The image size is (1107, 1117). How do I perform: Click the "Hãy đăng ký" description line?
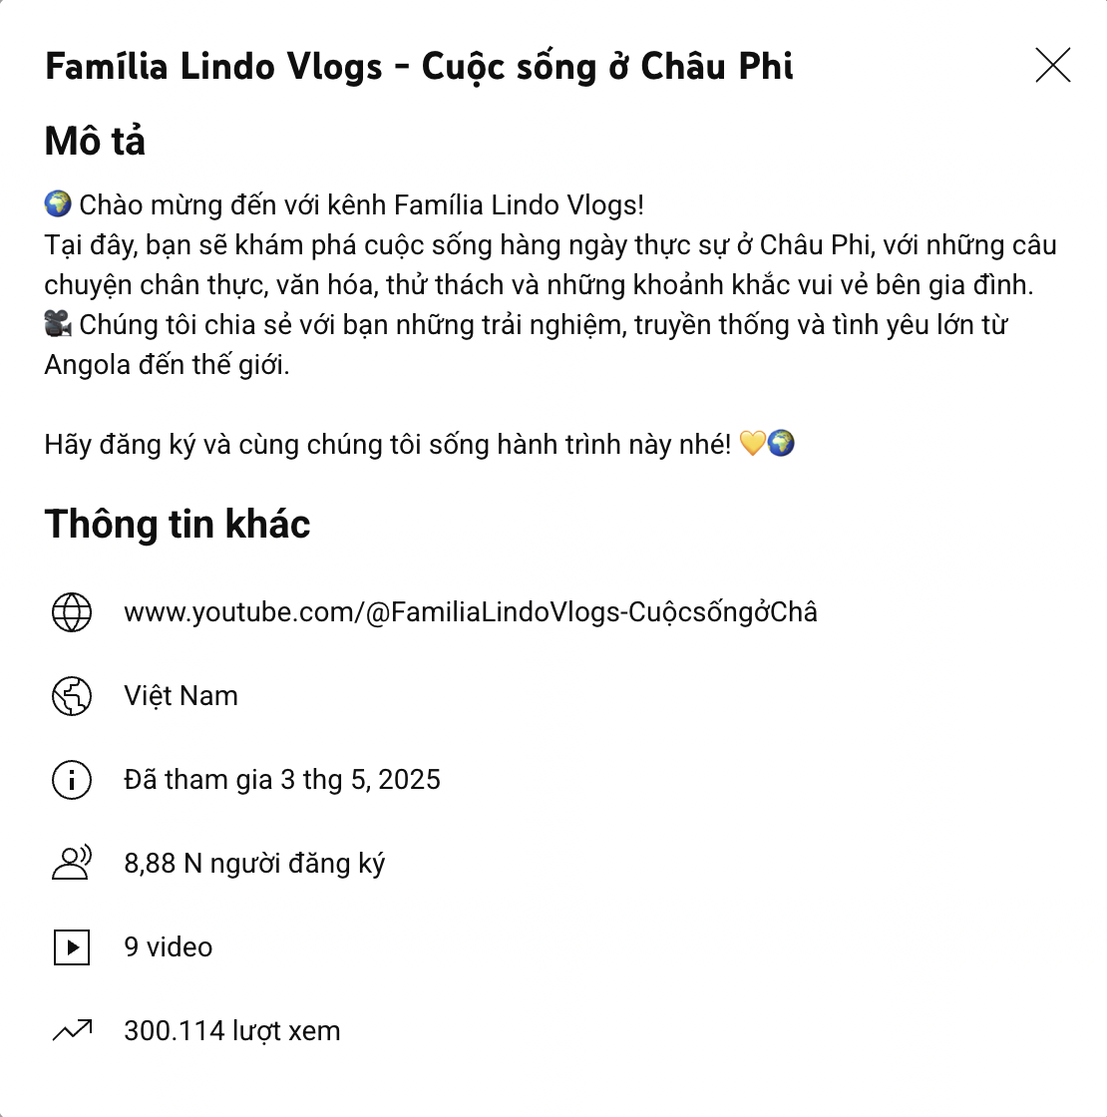pos(387,445)
